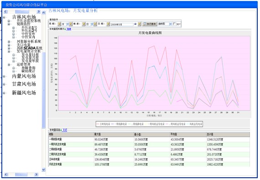Viewport: 260px width, 180px height.
Task: Click the 执行查询 query button
Action: coord(150,24)
